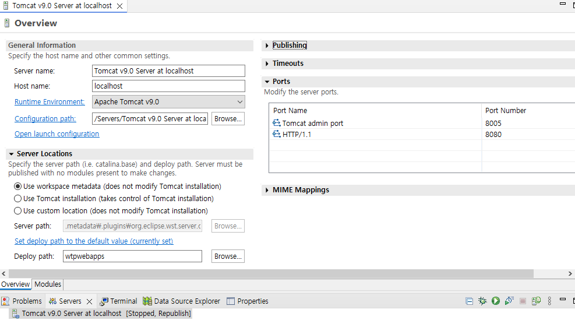Open the Properties view tab
This screenshot has width=575, height=320.
(248, 301)
